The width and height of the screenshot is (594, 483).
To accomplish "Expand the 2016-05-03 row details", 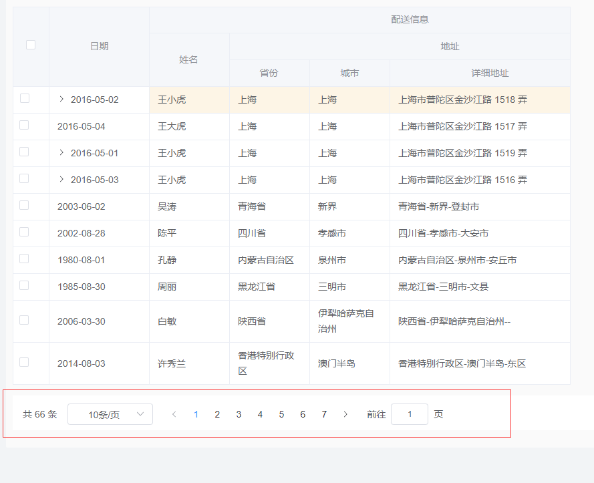I will 63,179.
